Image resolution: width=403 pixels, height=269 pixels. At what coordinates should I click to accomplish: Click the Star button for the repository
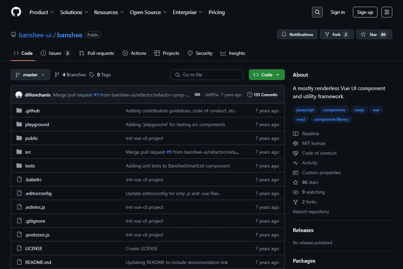pyautogui.click(x=374, y=34)
